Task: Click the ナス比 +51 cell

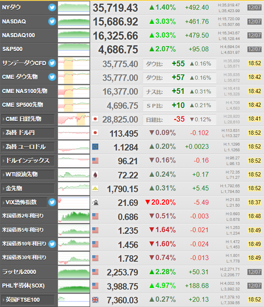Action: [180, 92]
